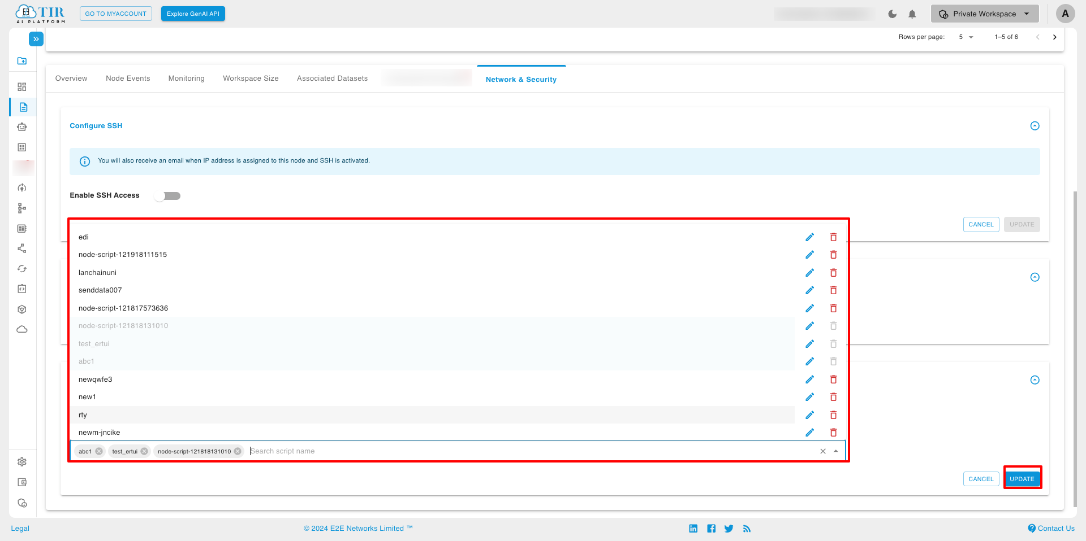Screen dimensions: 1086x541
Task: Open user avatar A menu
Action: point(1065,14)
